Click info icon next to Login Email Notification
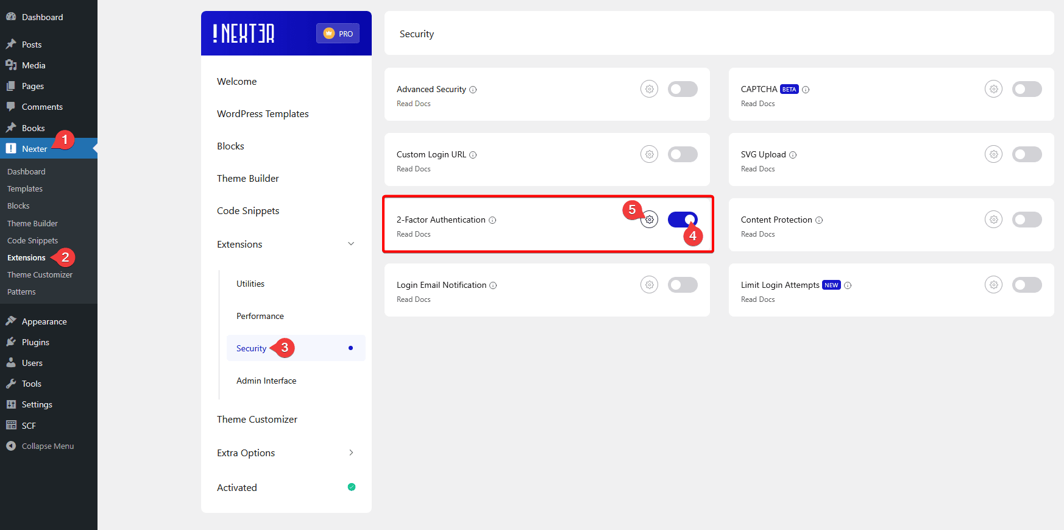Viewport: 1064px width, 530px height. tap(493, 285)
